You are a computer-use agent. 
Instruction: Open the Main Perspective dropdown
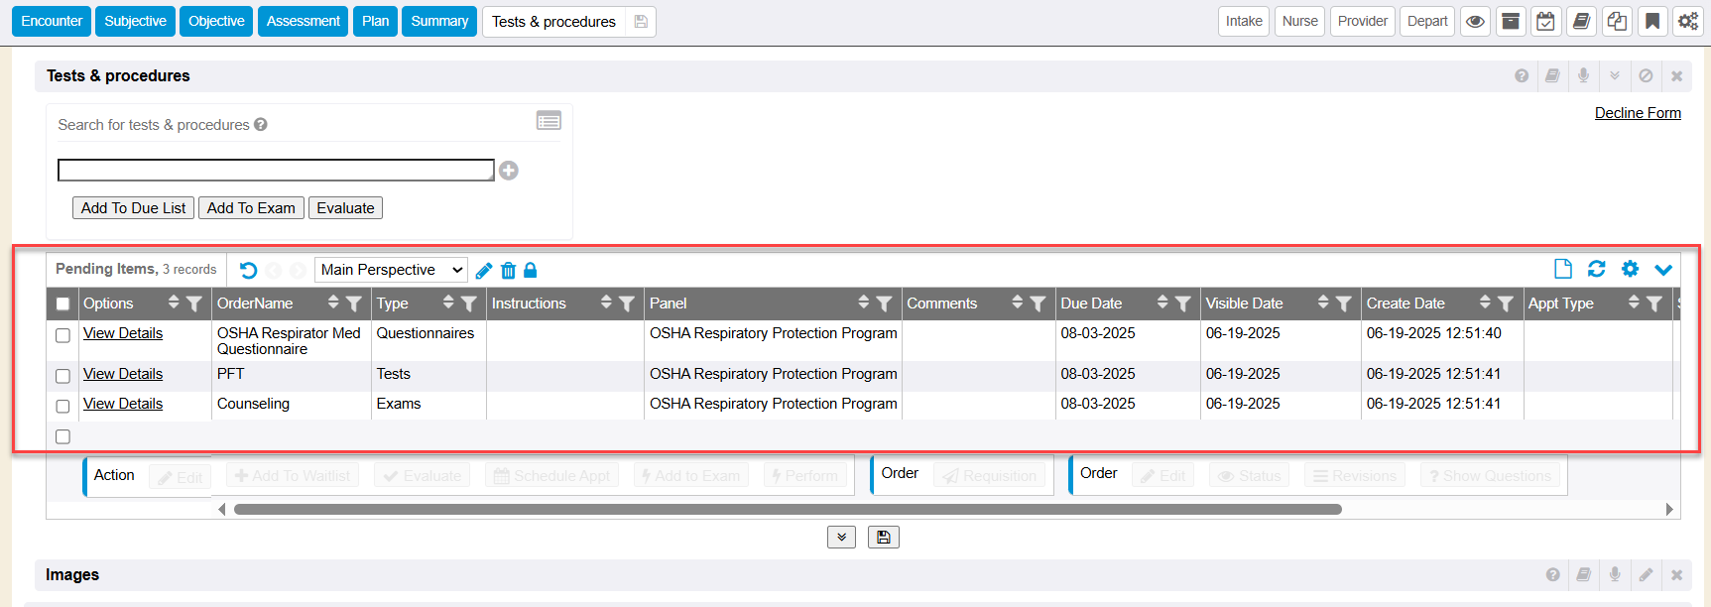click(x=391, y=270)
